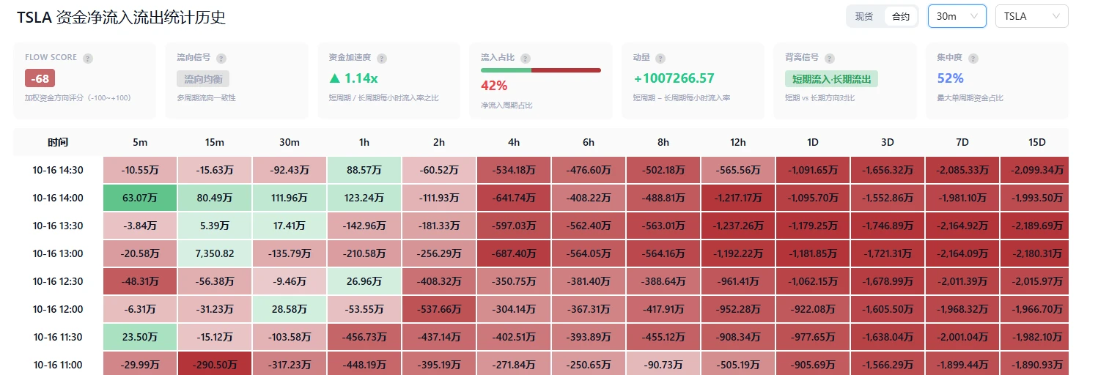Click the 7,350.82 cell
This screenshot has height=375, width=1109.
(x=215, y=253)
